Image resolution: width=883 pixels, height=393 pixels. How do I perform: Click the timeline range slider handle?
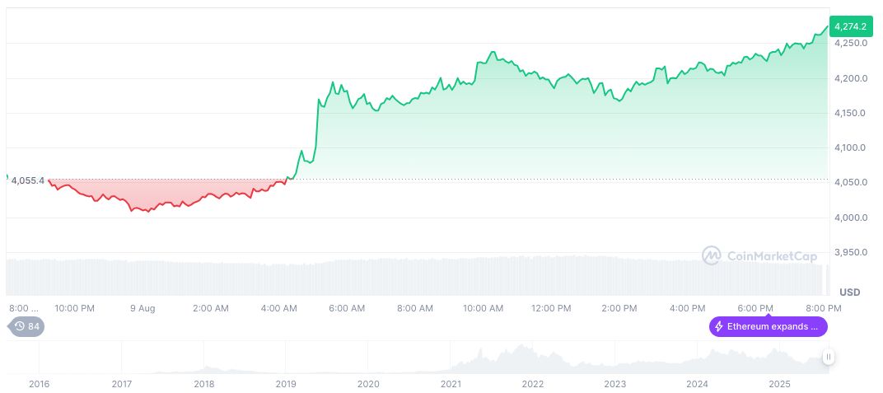pyautogui.click(x=828, y=357)
